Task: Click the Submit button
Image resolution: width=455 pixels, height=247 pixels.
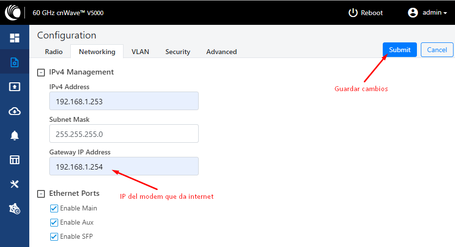Action: [x=399, y=50]
